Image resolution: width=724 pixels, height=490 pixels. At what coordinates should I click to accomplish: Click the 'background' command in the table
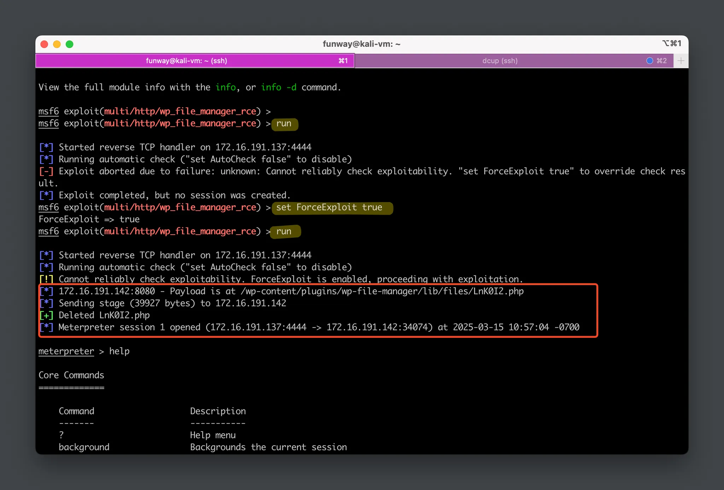pyautogui.click(x=84, y=447)
